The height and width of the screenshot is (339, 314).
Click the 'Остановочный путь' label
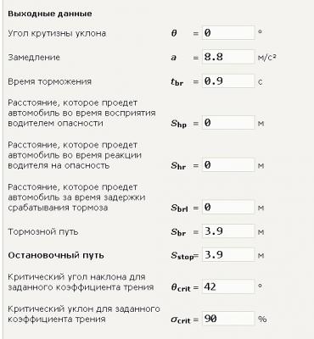56,255
